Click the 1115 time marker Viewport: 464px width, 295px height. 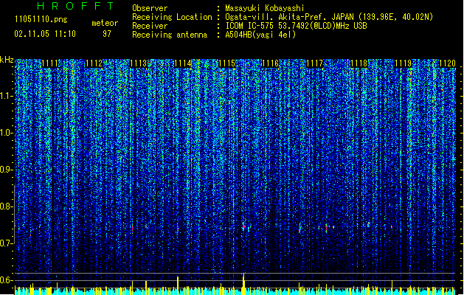[x=226, y=63]
